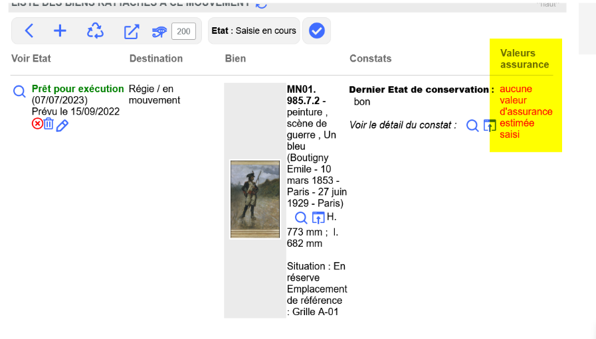Add a new item with the plus icon
Image resolution: width=596 pixels, height=339 pixels.
pos(60,31)
